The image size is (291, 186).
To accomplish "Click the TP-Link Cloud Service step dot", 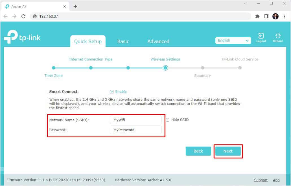I will (x=240, y=68).
